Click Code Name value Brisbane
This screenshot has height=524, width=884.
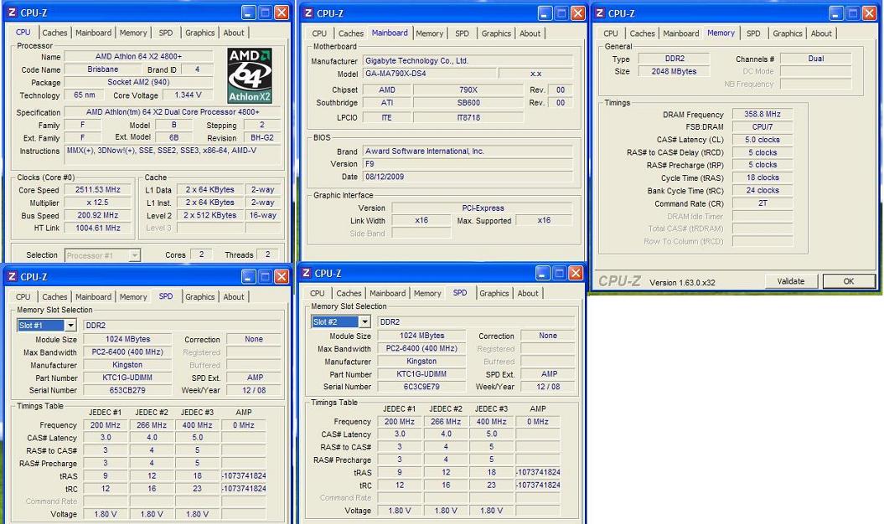pyautogui.click(x=103, y=69)
